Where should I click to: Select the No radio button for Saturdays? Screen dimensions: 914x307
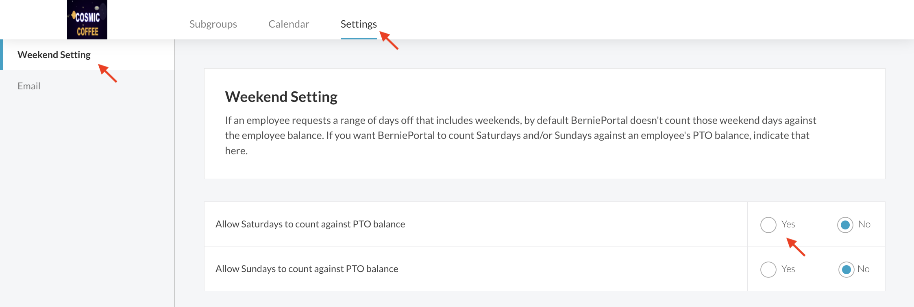click(845, 225)
